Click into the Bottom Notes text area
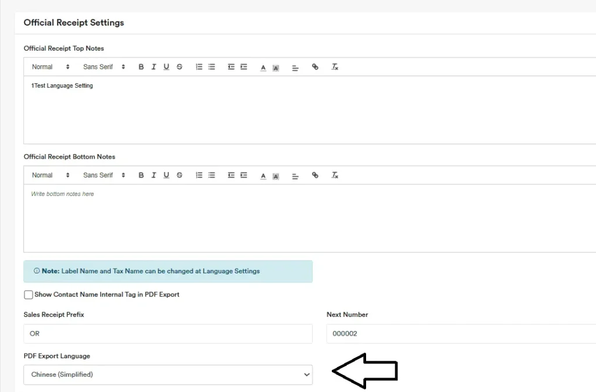596x392 pixels. 308,218
